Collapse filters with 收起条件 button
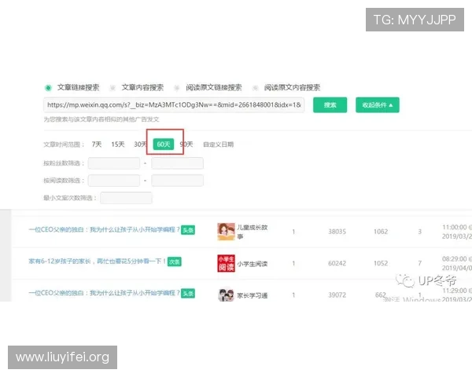 click(378, 105)
